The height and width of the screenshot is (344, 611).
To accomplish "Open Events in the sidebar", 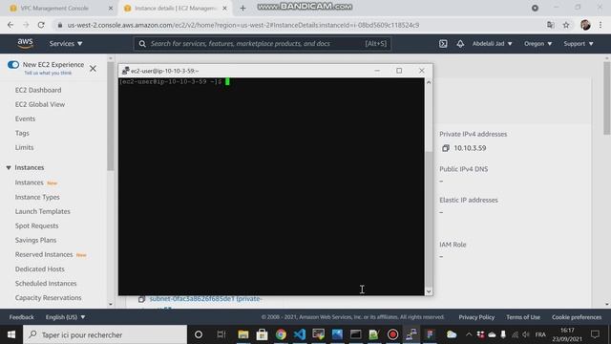I will 26,118.
